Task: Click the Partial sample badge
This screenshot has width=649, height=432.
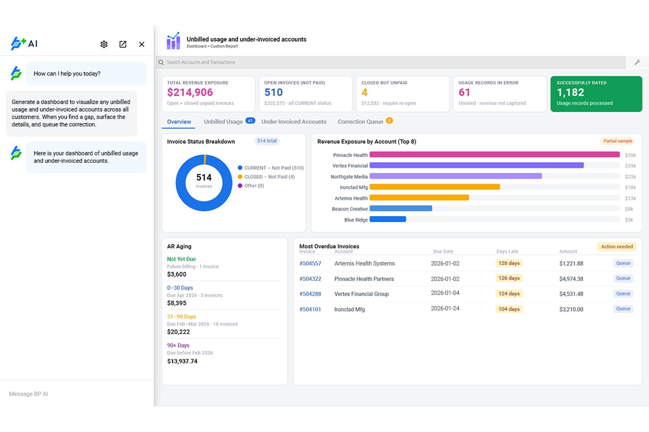Action: [x=618, y=141]
